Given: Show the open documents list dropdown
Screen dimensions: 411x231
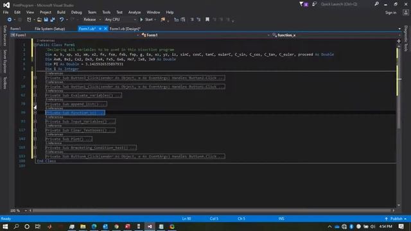Looking at the screenshot, I should pos(399,29).
